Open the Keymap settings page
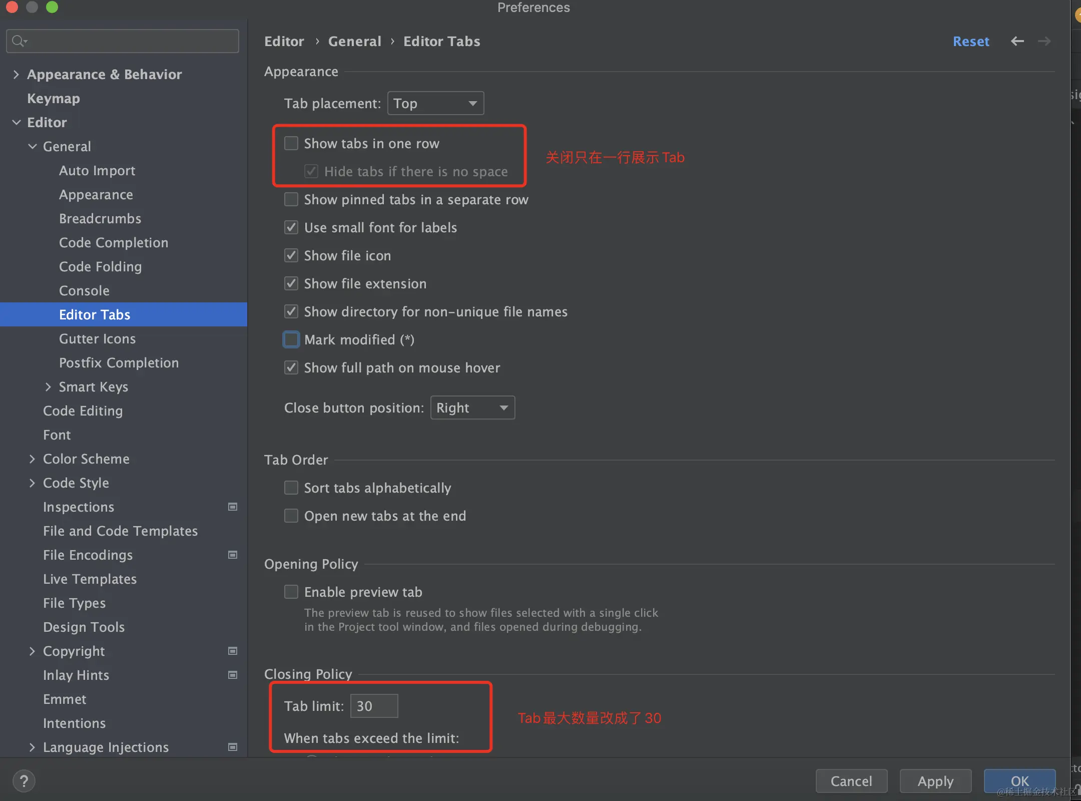This screenshot has width=1081, height=801. (x=54, y=98)
